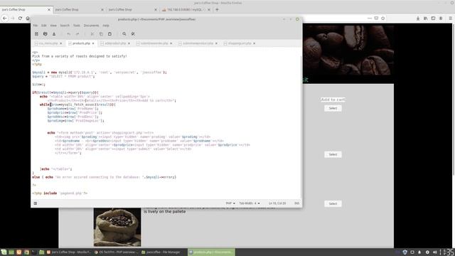Click the reader view icon in Firefox address bar
455x256 pixels.
pos(376,18)
